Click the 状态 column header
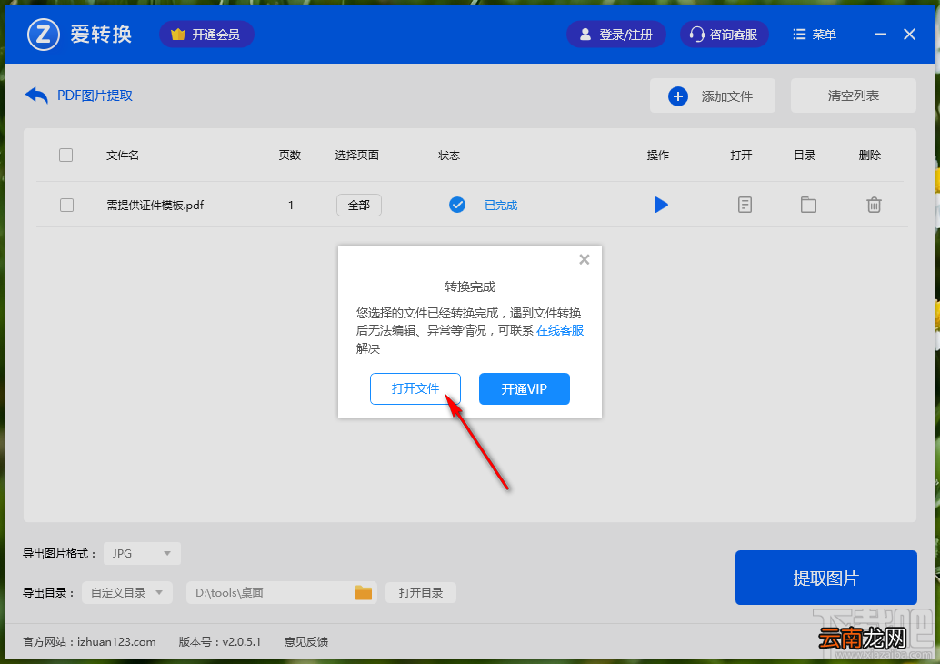The image size is (940, 664). click(x=449, y=156)
